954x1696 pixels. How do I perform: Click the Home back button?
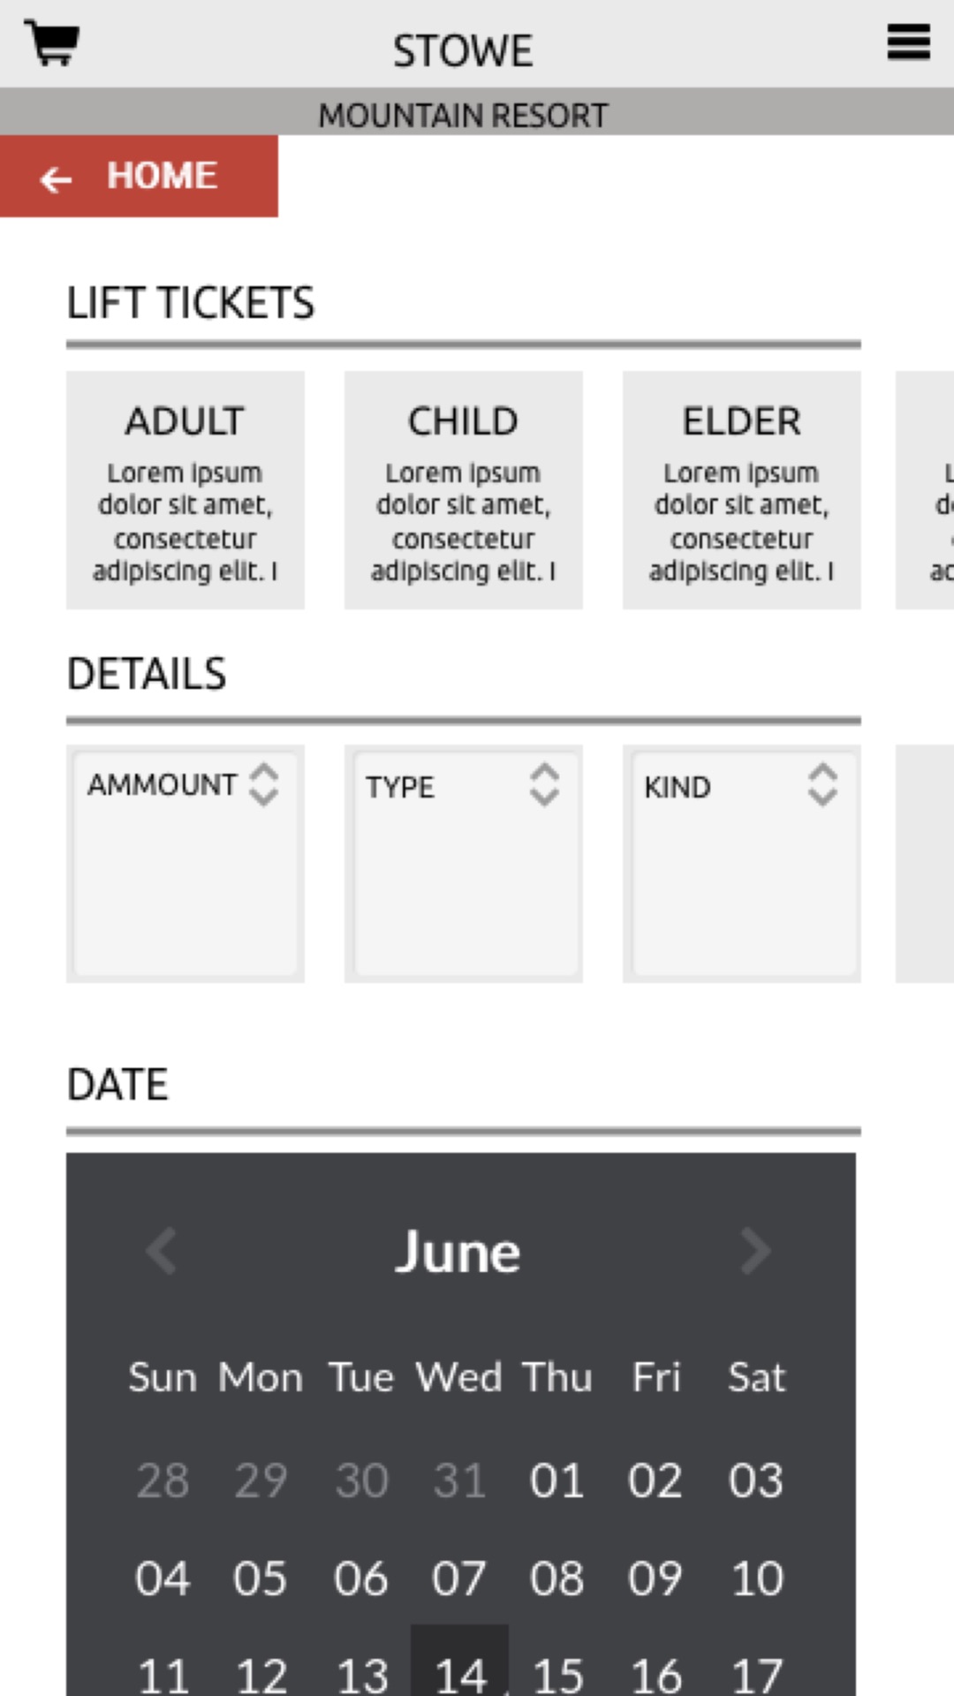tap(139, 177)
